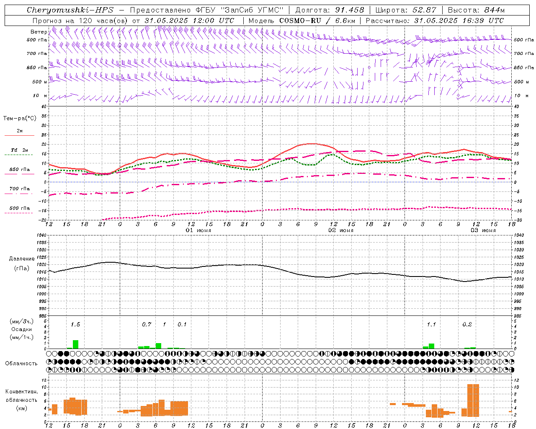The image size is (536, 429).
Task: Click the station title Cheryomushki-HPS
Action: point(70,10)
